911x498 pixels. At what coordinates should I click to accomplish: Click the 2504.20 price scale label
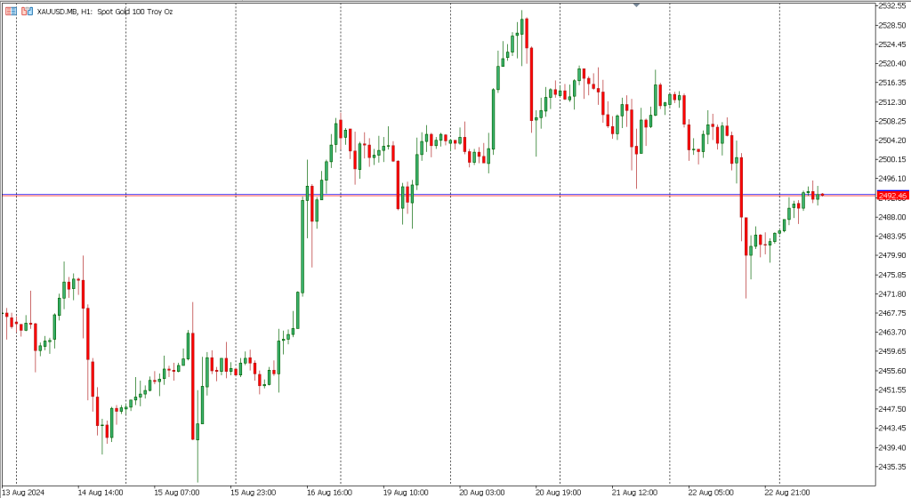[x=892, y=140]
